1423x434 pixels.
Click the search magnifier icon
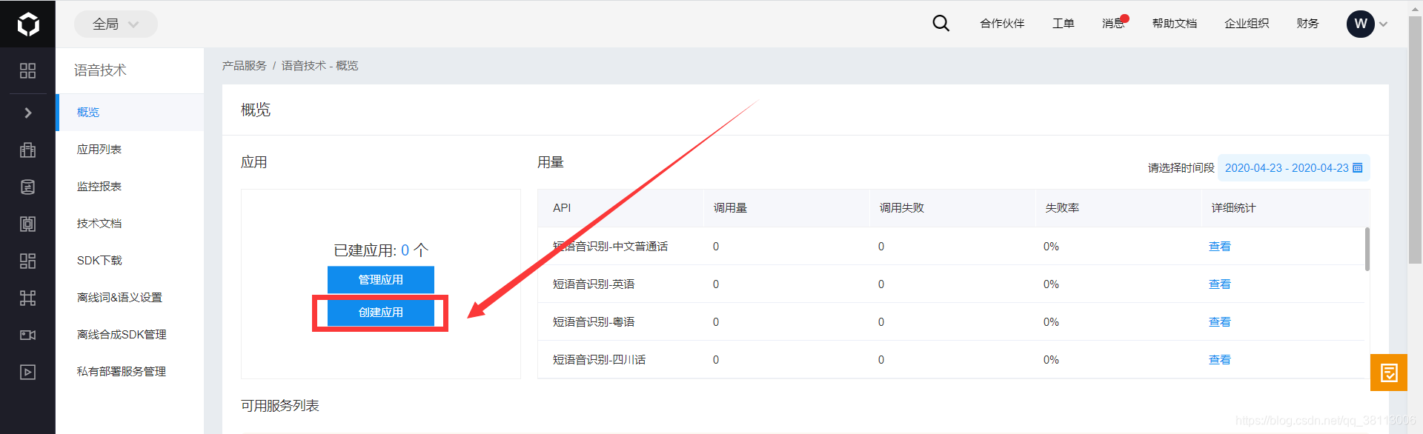(941, 24)
